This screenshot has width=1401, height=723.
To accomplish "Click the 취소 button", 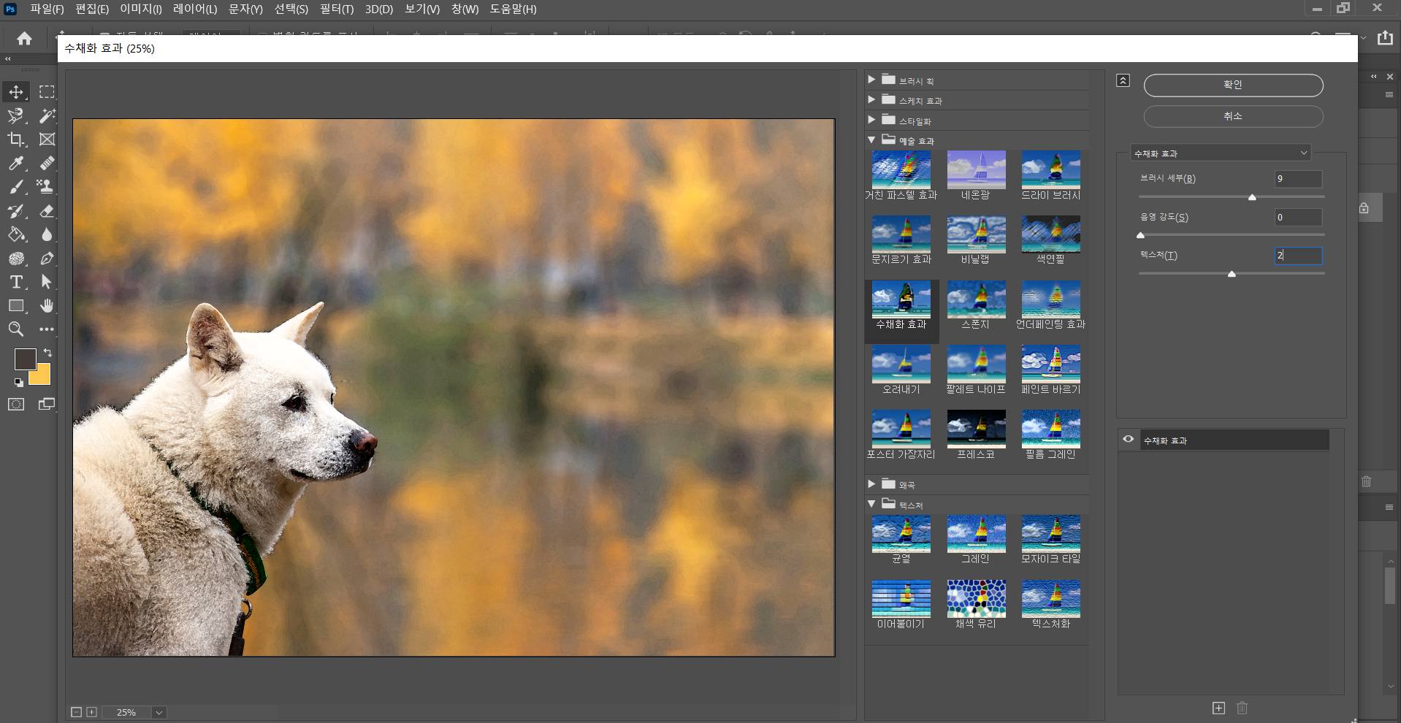I will coord(1232,116).
